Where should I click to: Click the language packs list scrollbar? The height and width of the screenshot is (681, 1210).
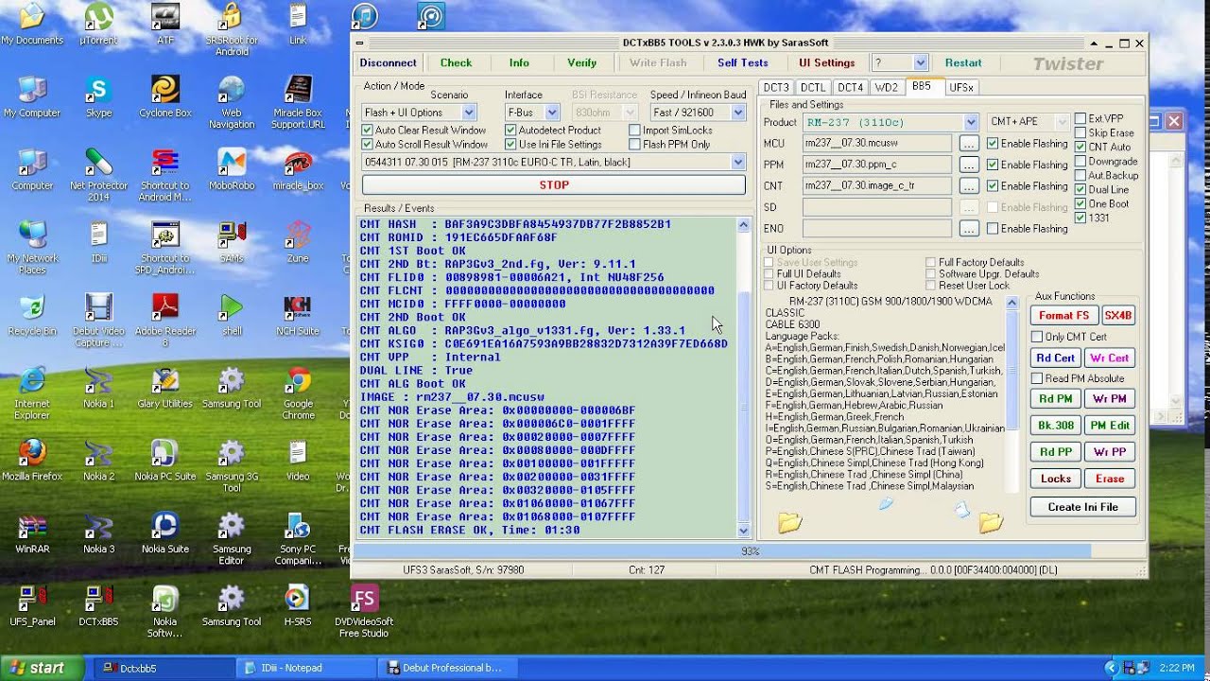[x=1012, y=395]
